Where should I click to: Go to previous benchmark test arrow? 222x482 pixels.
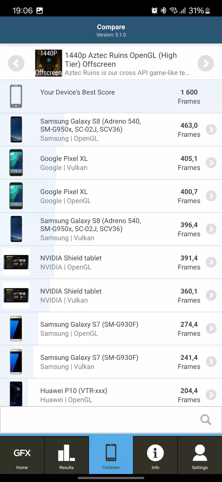pos(16,63)
